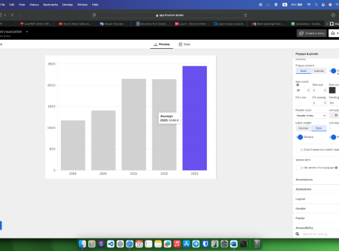The width and height of the screenshot is (339, 251).
Task: Click the Create a story button
Action: (x=312, y=33)
